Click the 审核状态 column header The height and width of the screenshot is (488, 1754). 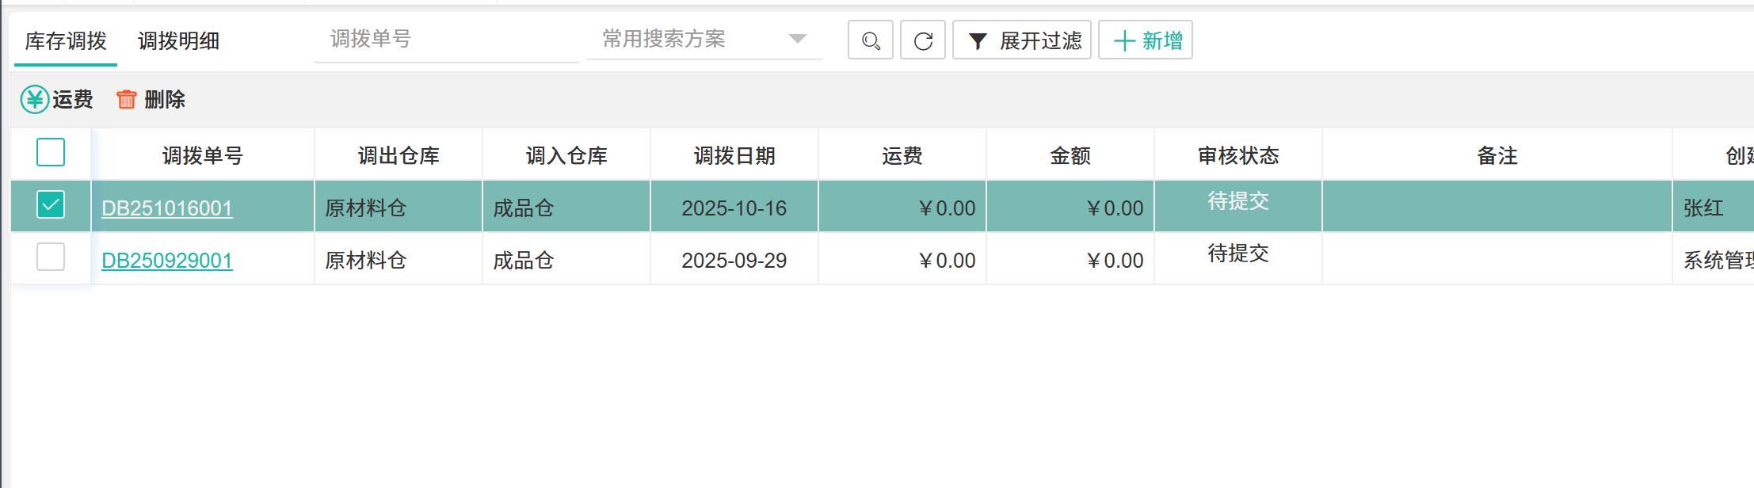coord(1237,156)
